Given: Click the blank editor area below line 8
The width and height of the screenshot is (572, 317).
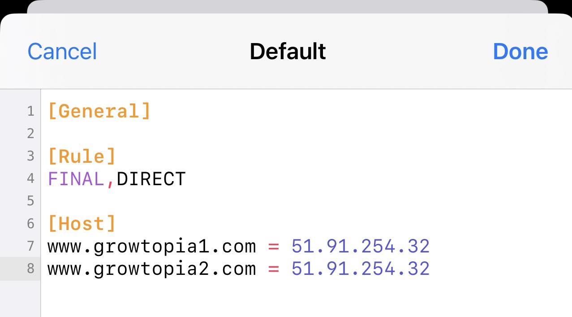Looking at the screenshot, I should click(306, 299).
